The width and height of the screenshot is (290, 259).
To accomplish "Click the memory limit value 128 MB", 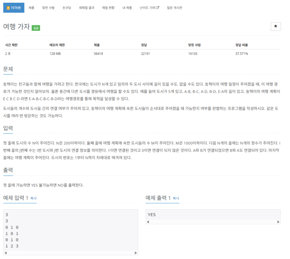I will (x=55, y=54).
